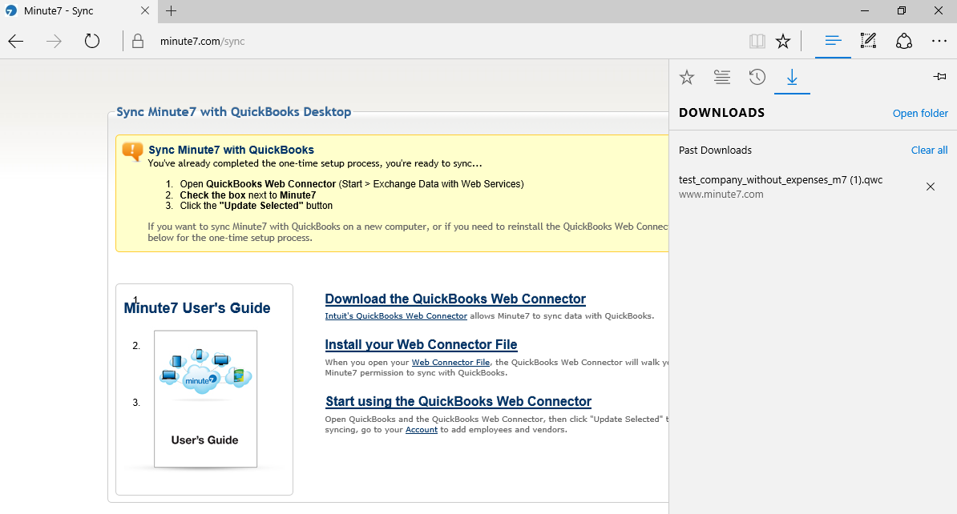Restore down the browser window
This screenshot has width=957, height=514.
[x=902, y=10]
